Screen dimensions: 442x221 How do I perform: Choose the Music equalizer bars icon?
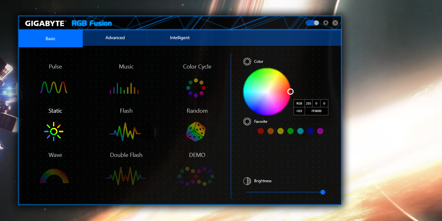click(124, 88)
